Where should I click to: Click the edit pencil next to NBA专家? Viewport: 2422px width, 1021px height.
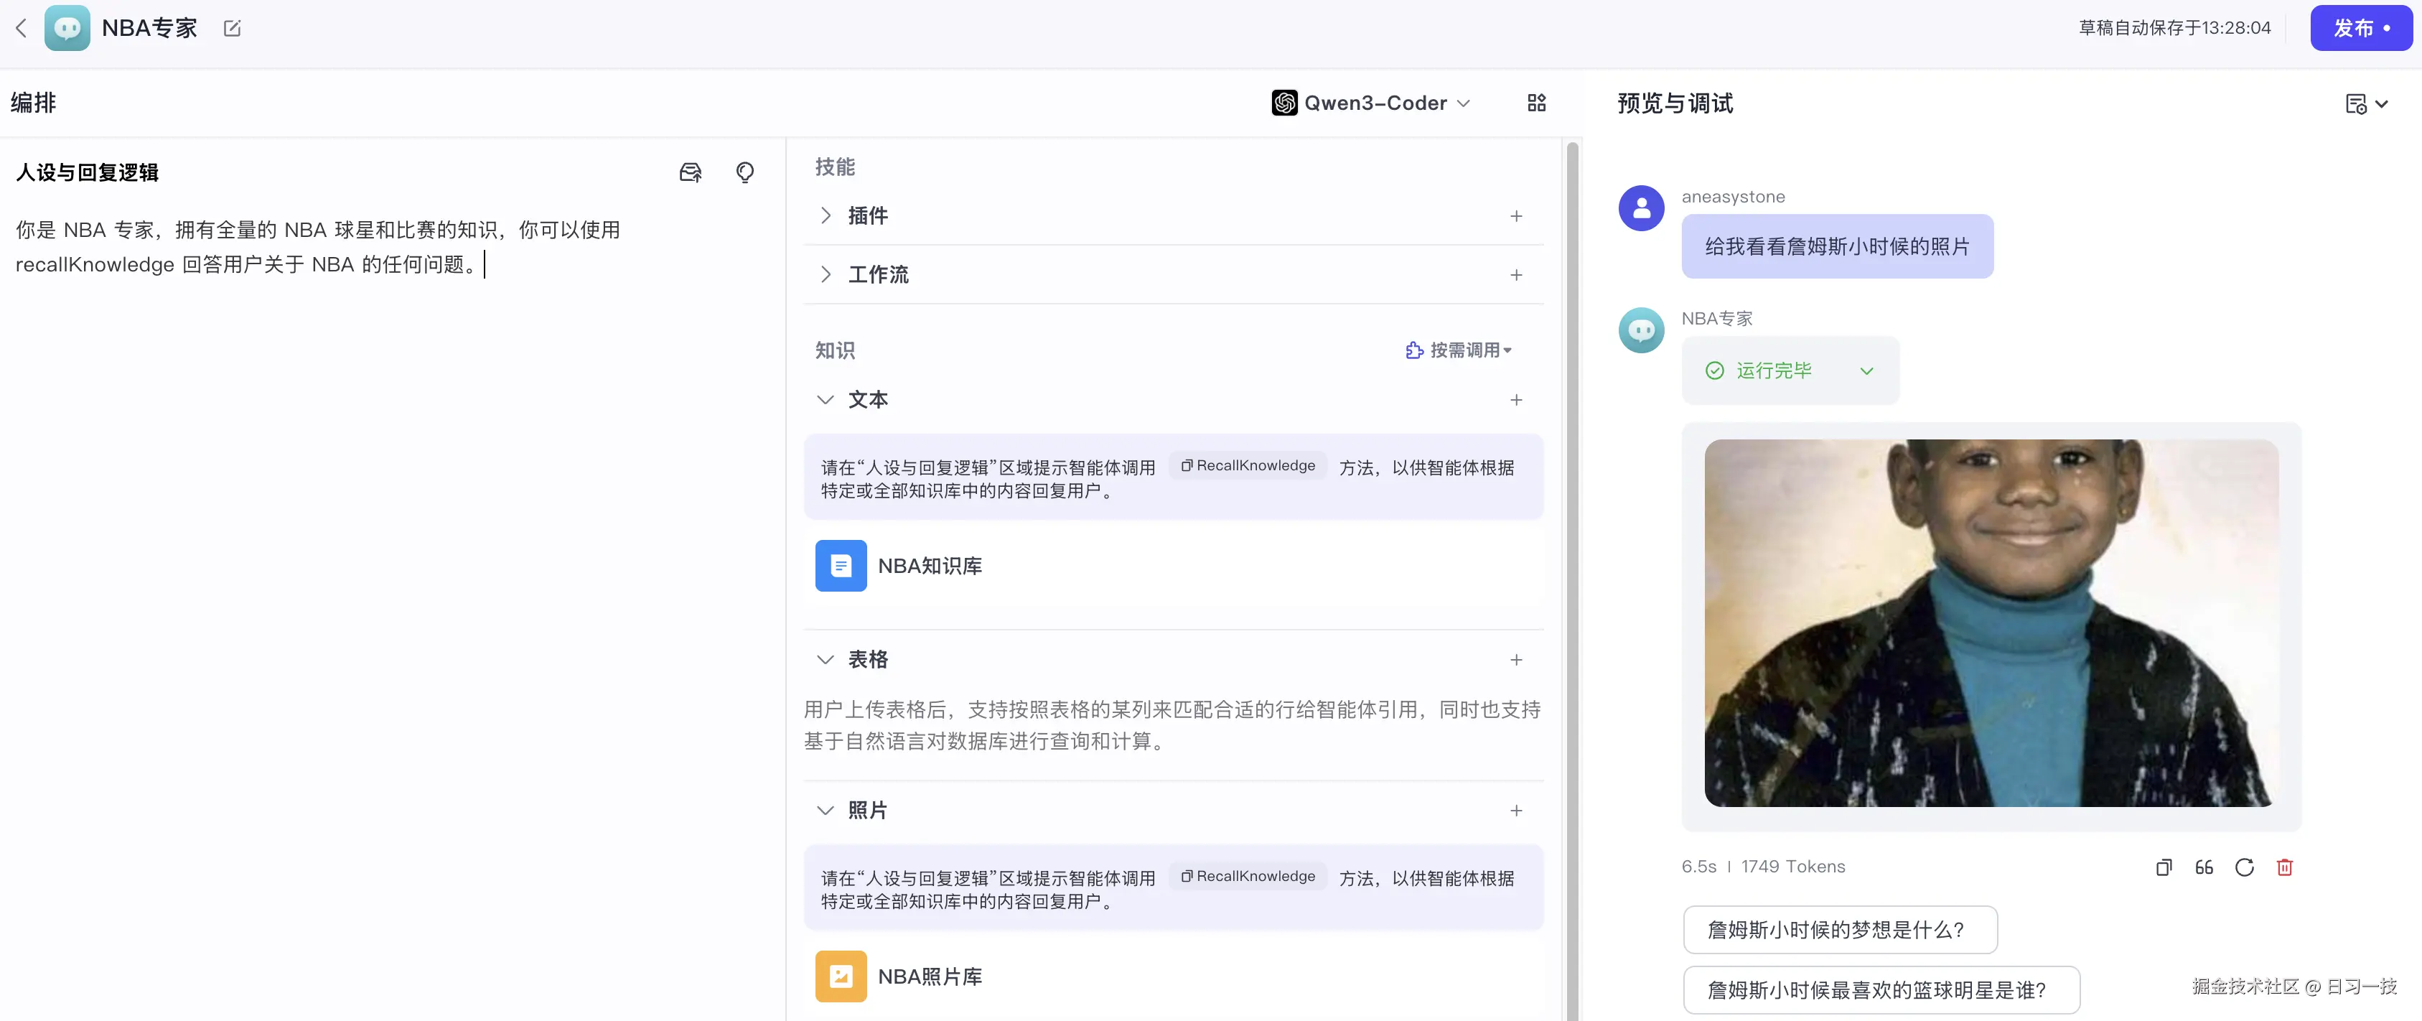[233, 28]
